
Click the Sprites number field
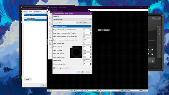pyautogui.click(x=87, y=60)
